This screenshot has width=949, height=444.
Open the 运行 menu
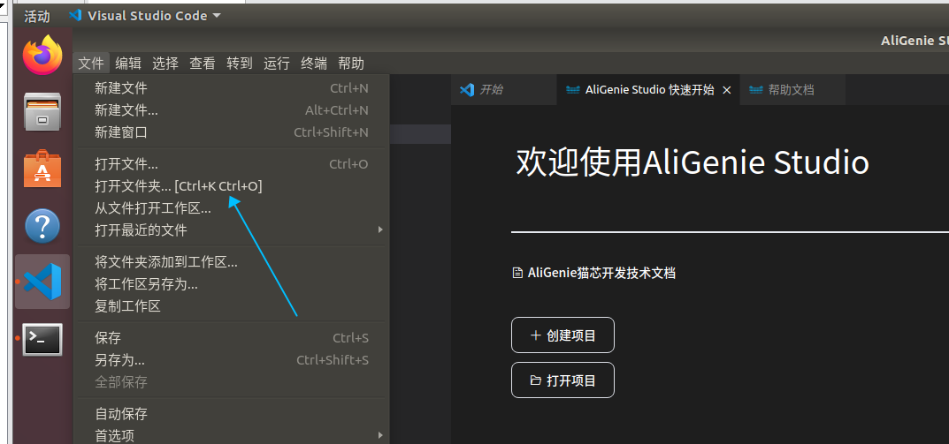pos(277,63)
